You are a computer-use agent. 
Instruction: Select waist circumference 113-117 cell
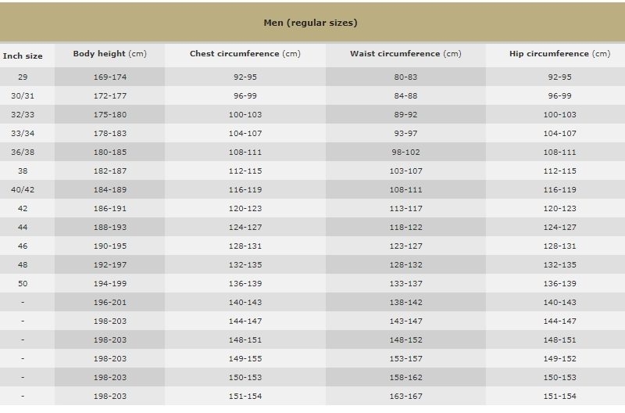pos(405,209)
